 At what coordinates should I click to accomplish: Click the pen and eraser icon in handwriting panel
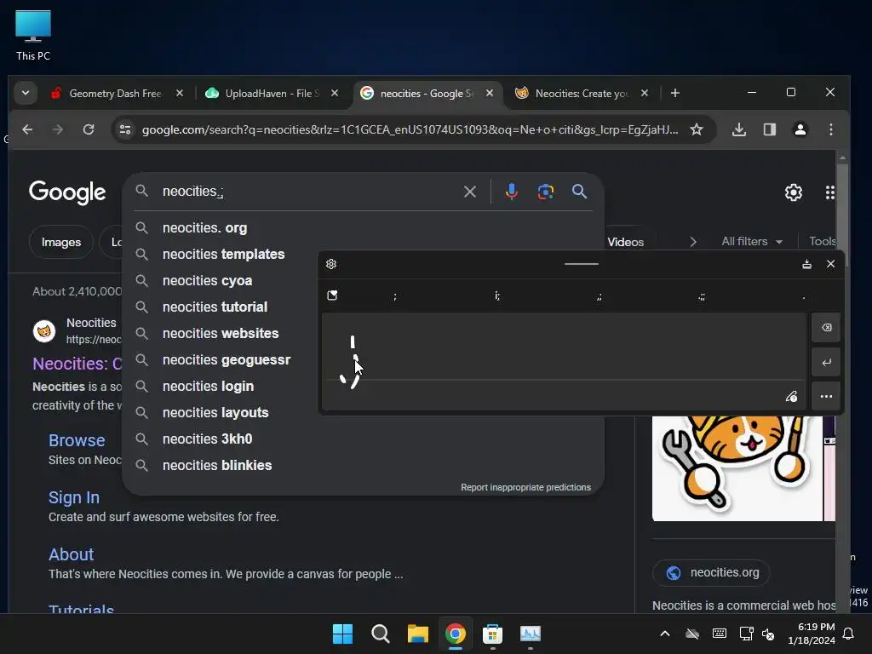[791, 397]
